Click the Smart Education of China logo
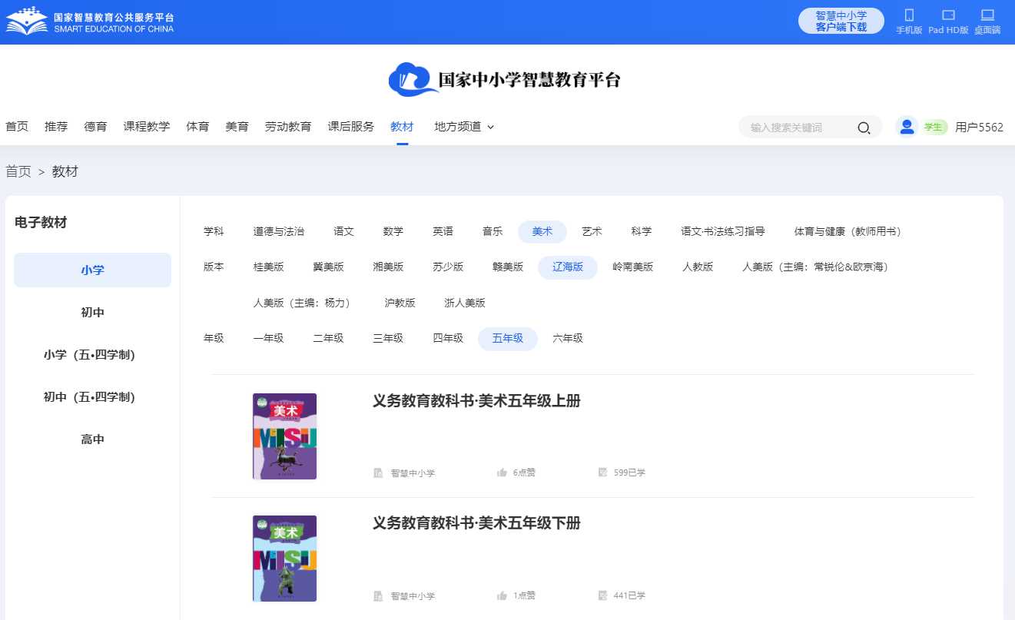Screen dimensions: 1015x620 click(x=90, y=22)
